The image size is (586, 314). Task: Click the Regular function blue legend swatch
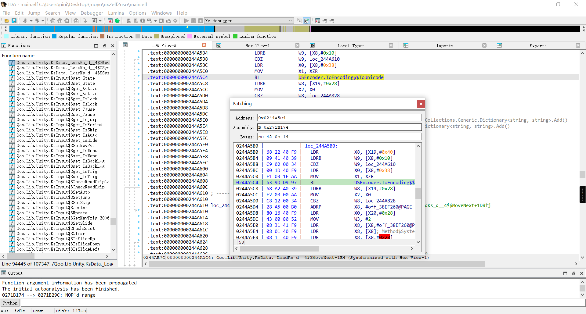click(54, 36)
